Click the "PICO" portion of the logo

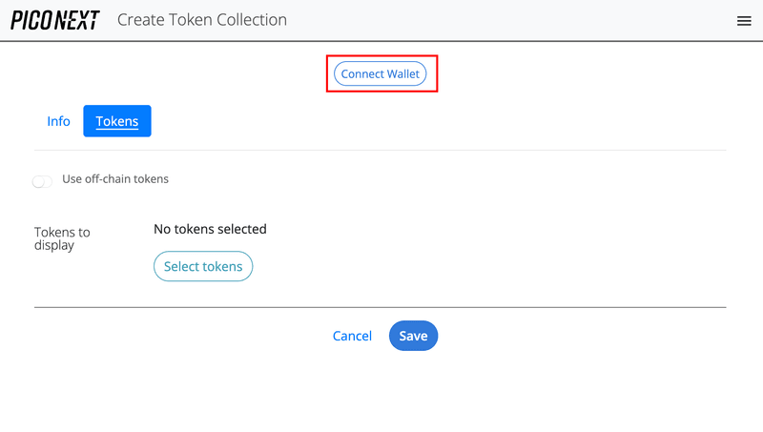[31, 21]
